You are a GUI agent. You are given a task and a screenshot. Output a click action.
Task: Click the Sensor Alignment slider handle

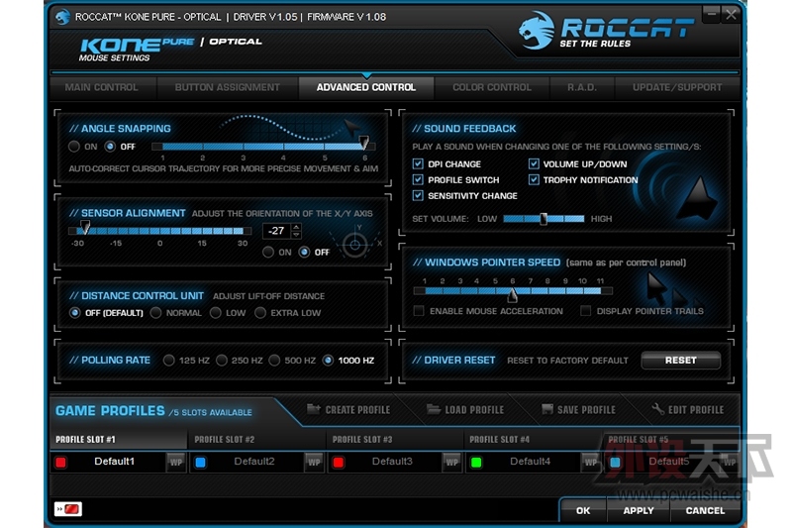pos(85,227)
